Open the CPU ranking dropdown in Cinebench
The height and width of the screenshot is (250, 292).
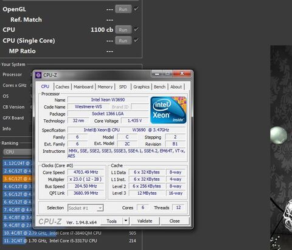pos(18,152)
